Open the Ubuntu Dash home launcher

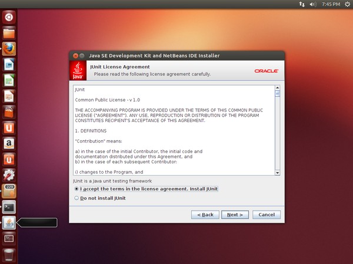pyautogui.click(x=9, y=17)
